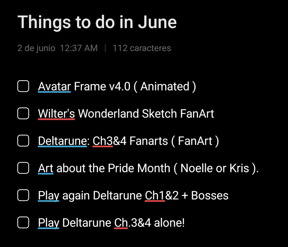Click the 2 de junio 12:37 AM timestamp
The image size is (288, 247).
click(x=58, y=48)
